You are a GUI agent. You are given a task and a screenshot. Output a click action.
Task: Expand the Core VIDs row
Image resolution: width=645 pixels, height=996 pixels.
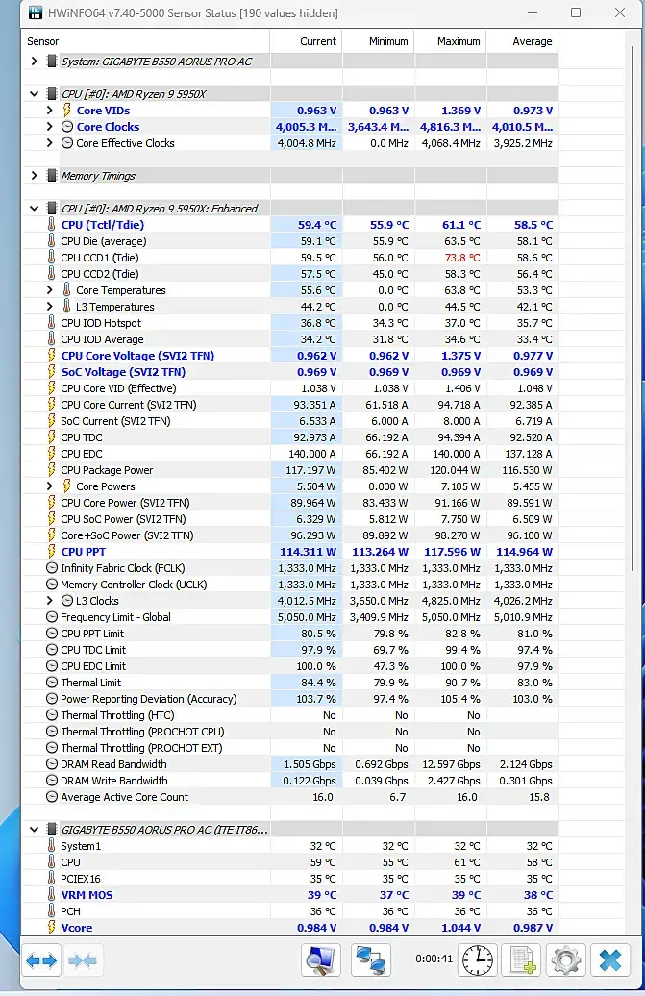(50, 111)
